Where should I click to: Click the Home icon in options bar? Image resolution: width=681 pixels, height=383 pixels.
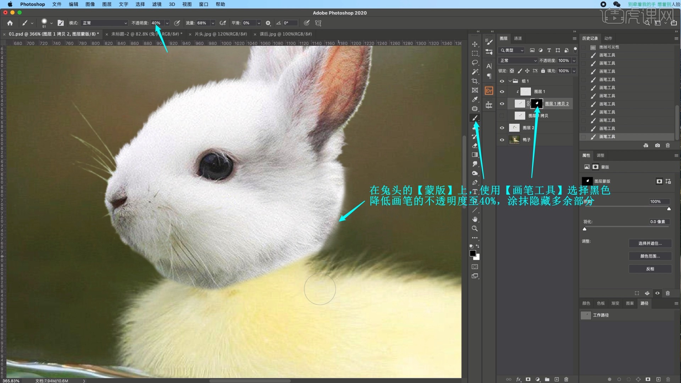click(x=10, y=23)
